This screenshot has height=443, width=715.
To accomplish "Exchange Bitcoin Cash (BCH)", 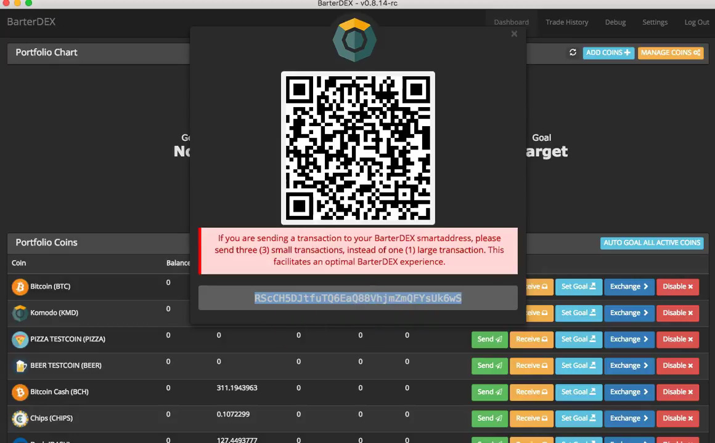I will click(629, 393).
